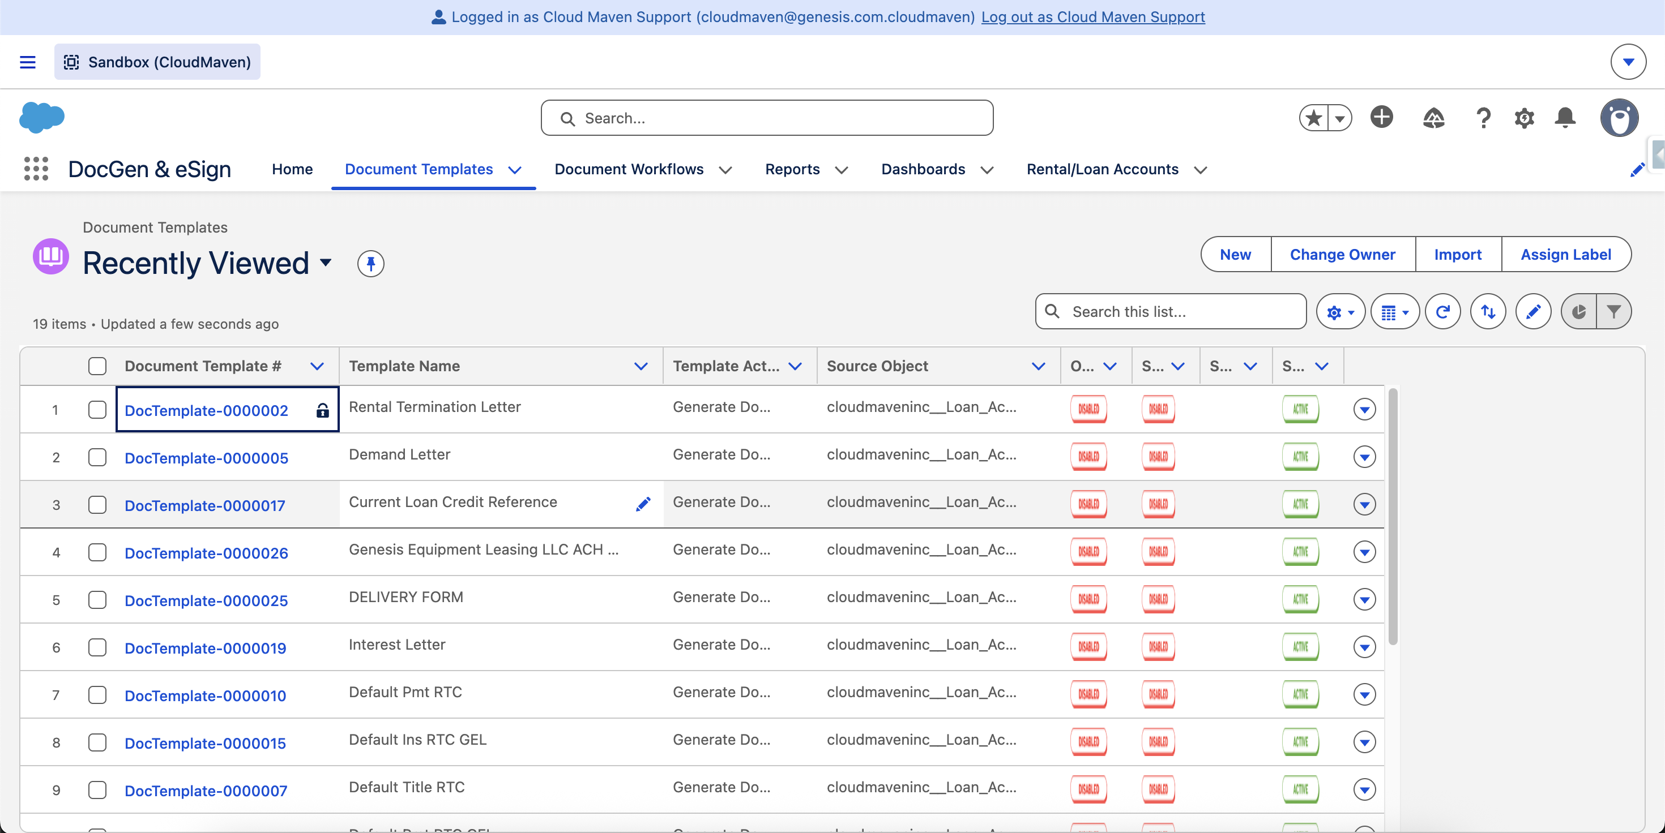Expand the Document Workflows tab chevron

725,170
